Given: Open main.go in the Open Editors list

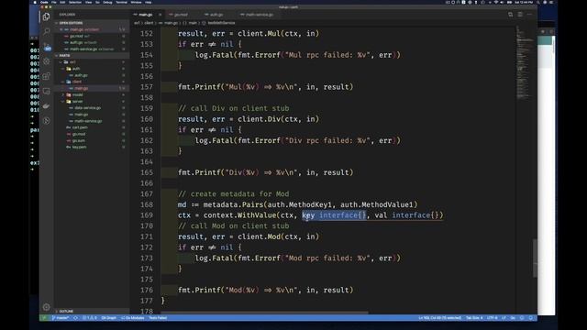Looking at the screenshot, I should click(x=92, y=29).
